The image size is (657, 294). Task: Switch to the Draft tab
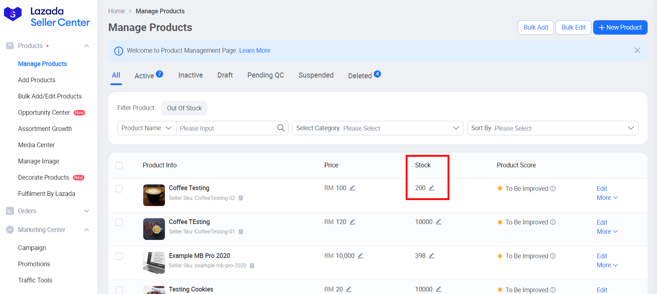coord(225,75)
